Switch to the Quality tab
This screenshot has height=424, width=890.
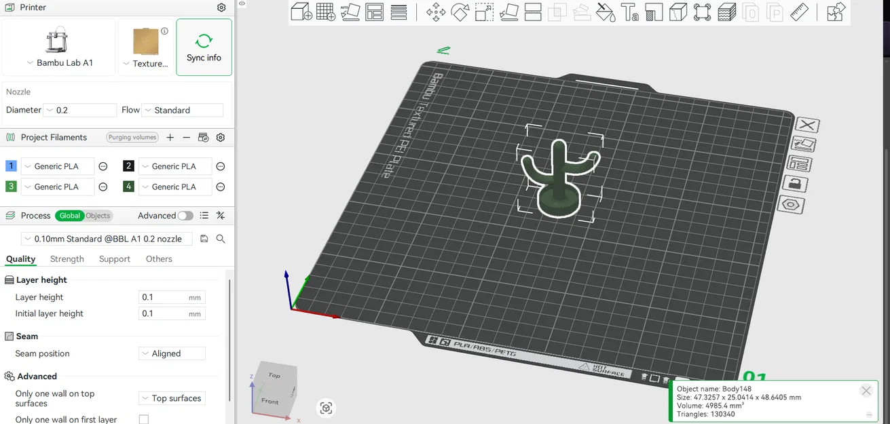(x=20, y=259)
